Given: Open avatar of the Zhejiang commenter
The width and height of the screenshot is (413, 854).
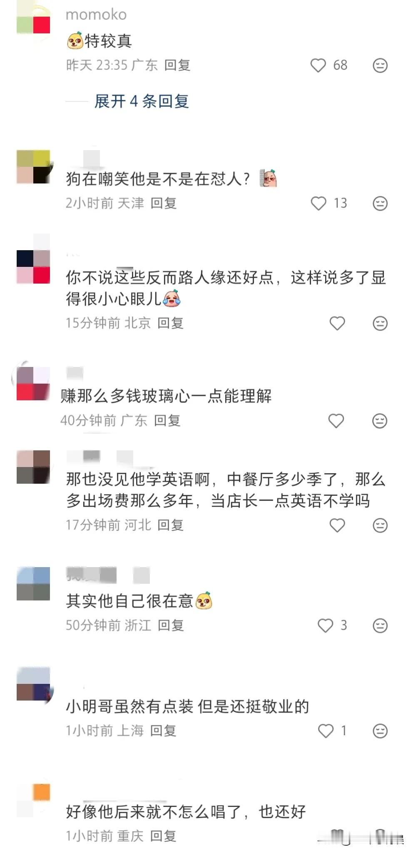Looking at the screenshot, I should point(33,584).
